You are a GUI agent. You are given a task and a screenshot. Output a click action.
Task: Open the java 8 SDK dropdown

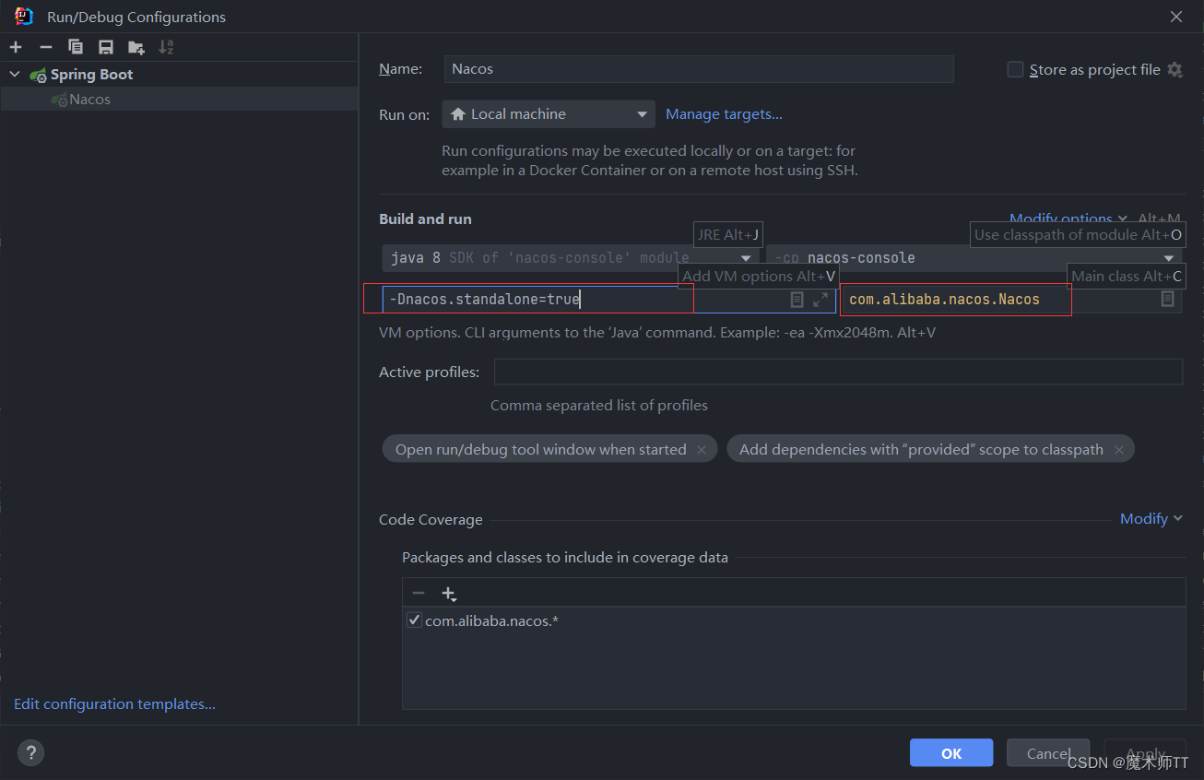pos(571,258)
